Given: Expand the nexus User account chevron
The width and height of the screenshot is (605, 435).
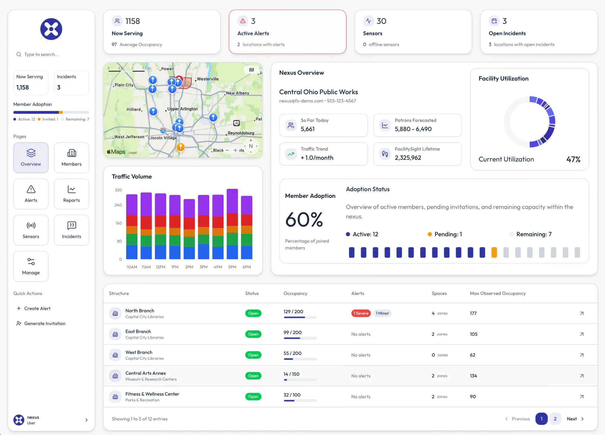Looking at the screenshot, I should pyautogui.click(x=86, y=420).
